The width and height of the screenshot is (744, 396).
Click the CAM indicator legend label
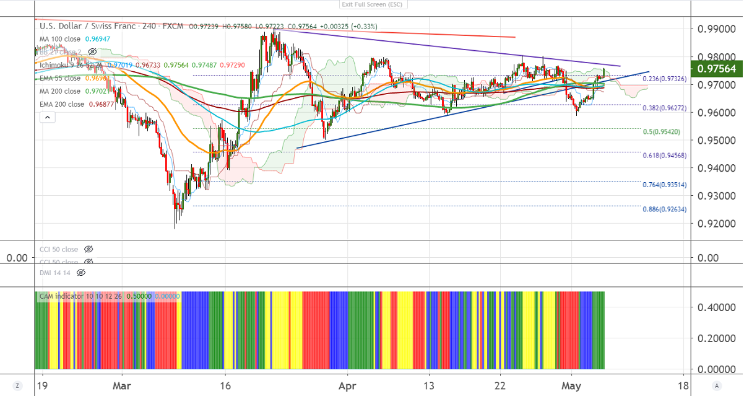[x=81, y=296]
